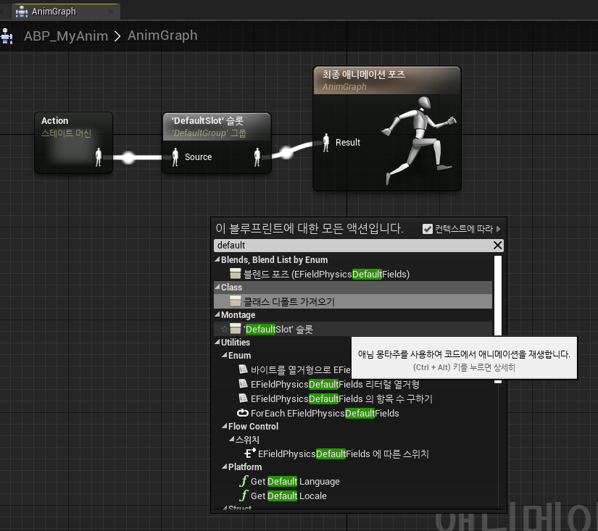Collapse the Platform subcategory
Viewport: 598px width, 531px height.
224,467
